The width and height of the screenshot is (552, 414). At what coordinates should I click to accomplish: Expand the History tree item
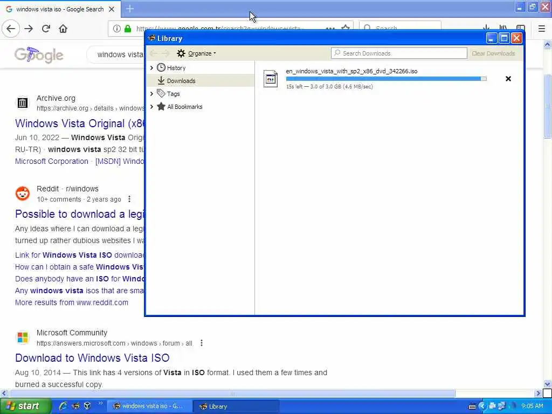pos(151,67)
